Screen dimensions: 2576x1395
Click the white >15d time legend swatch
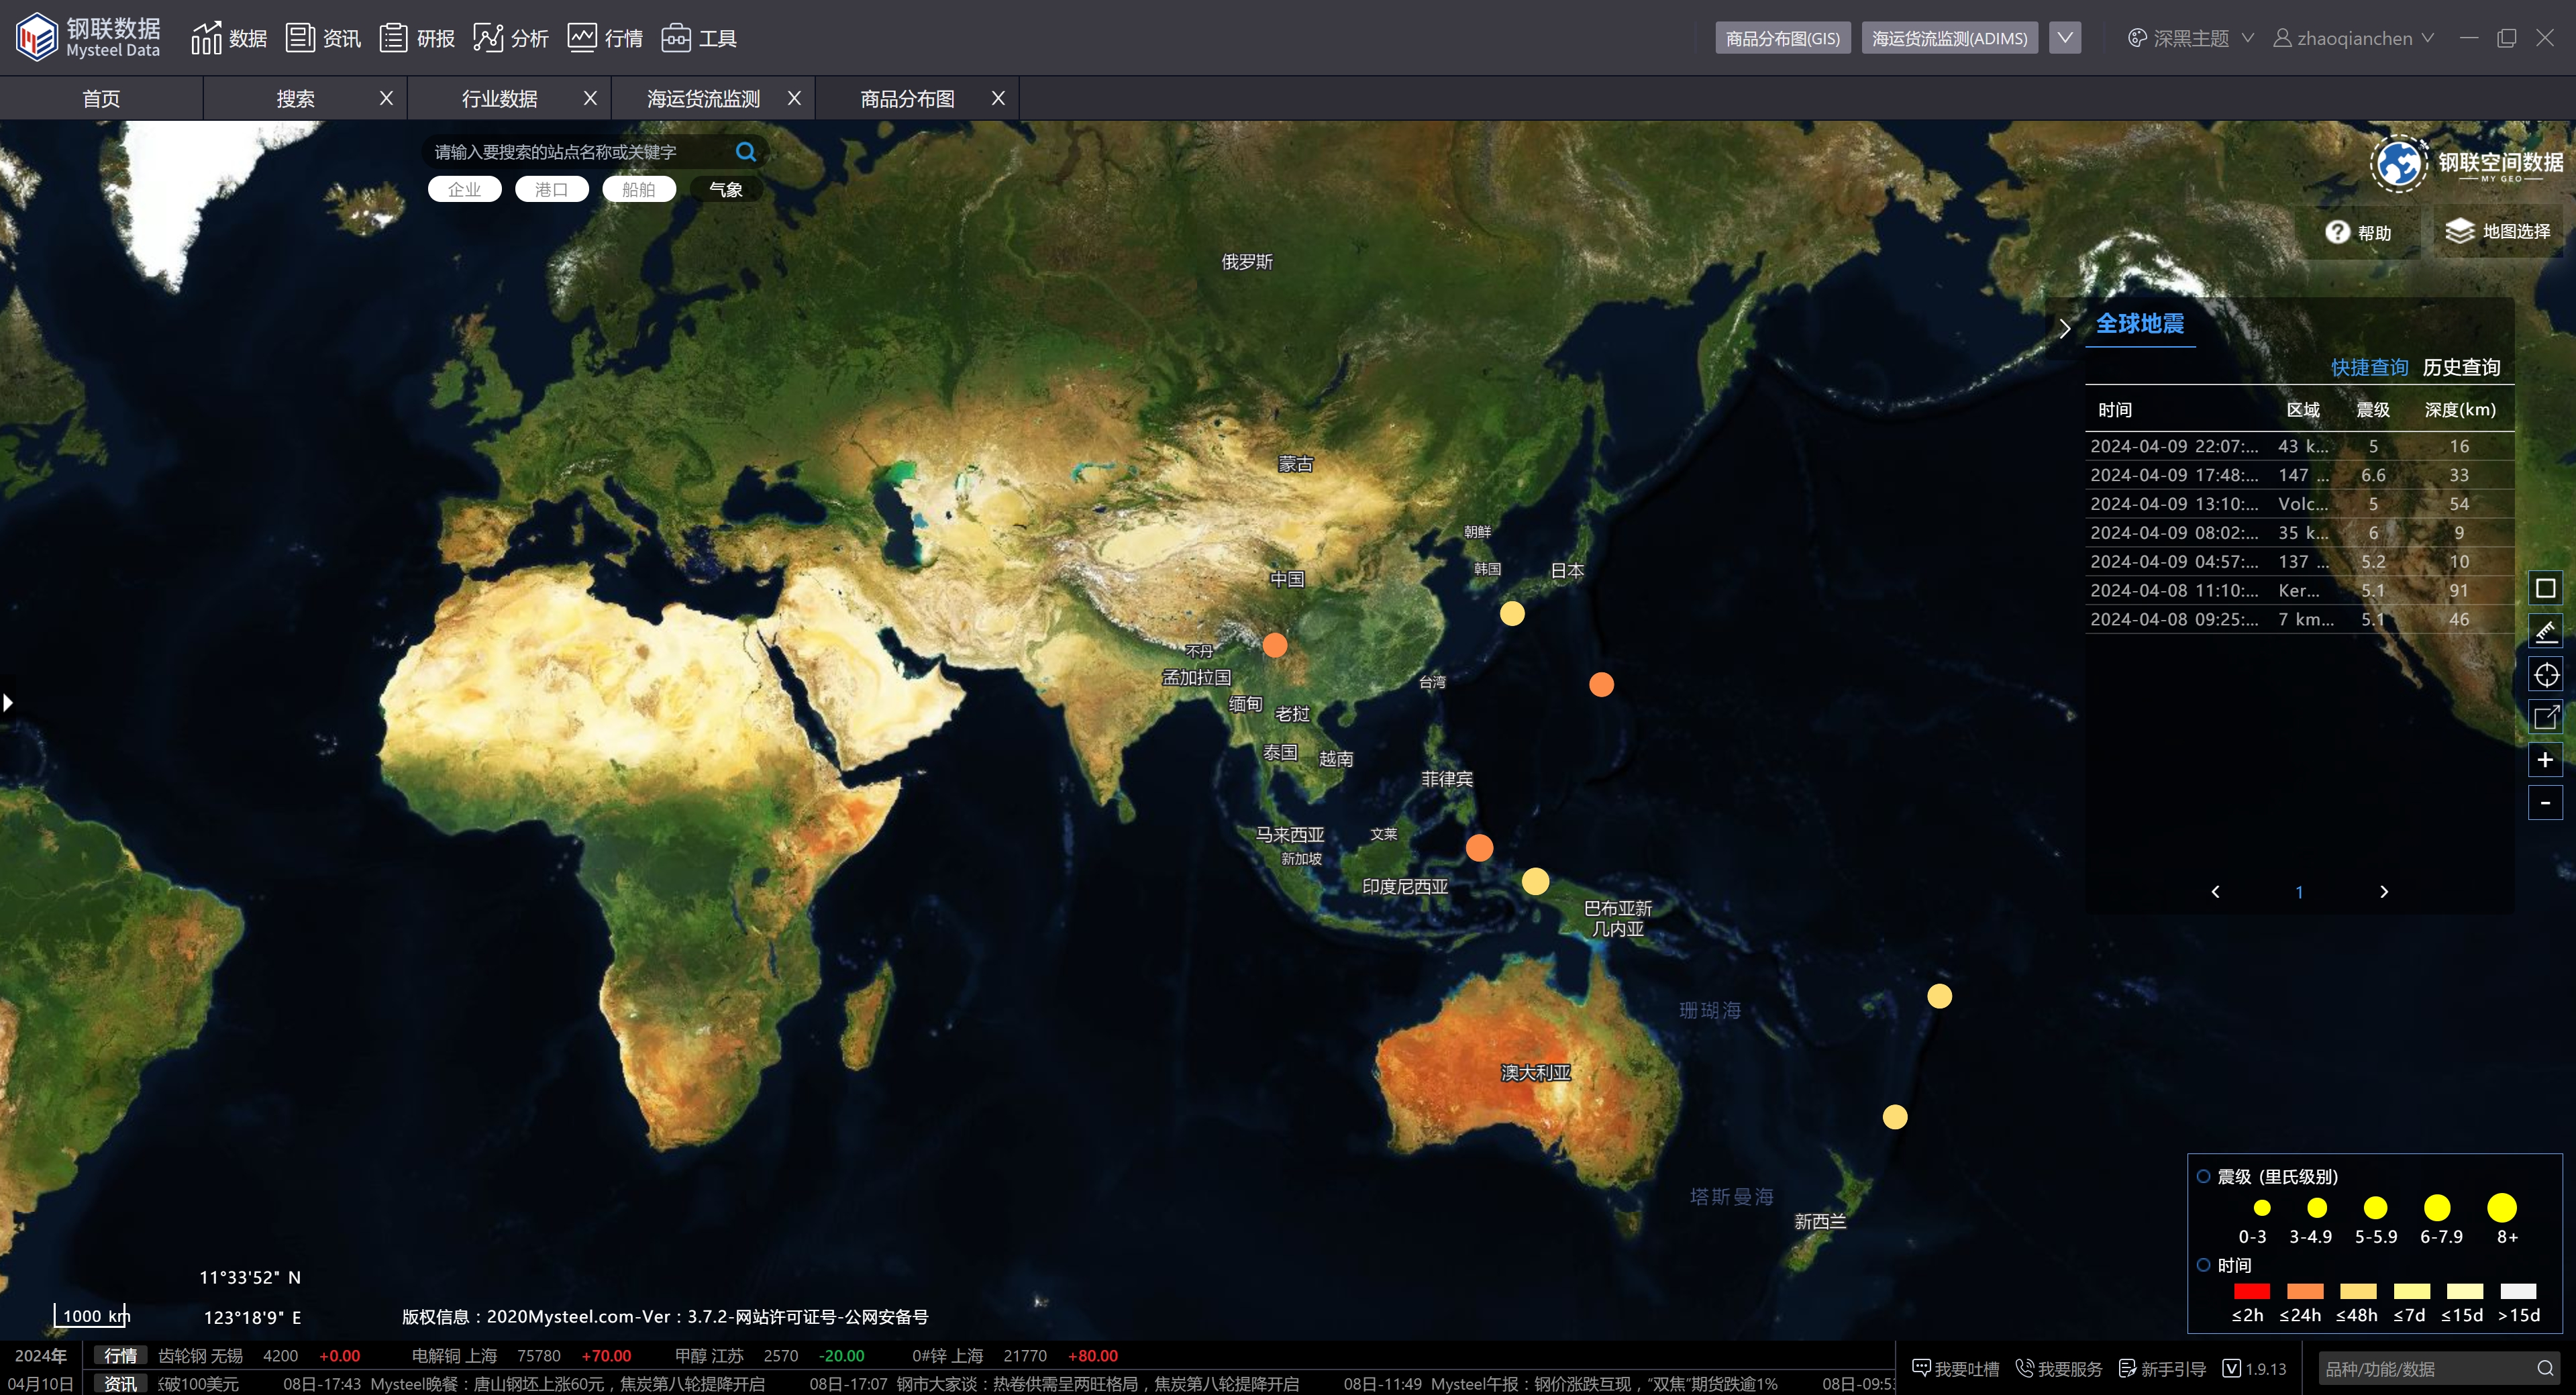(2518, 1291)
